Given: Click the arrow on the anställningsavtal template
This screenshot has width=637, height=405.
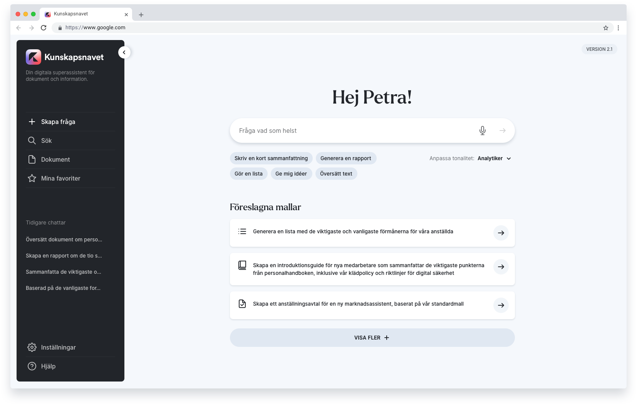Looking at the screenshot, I should 501,305.
